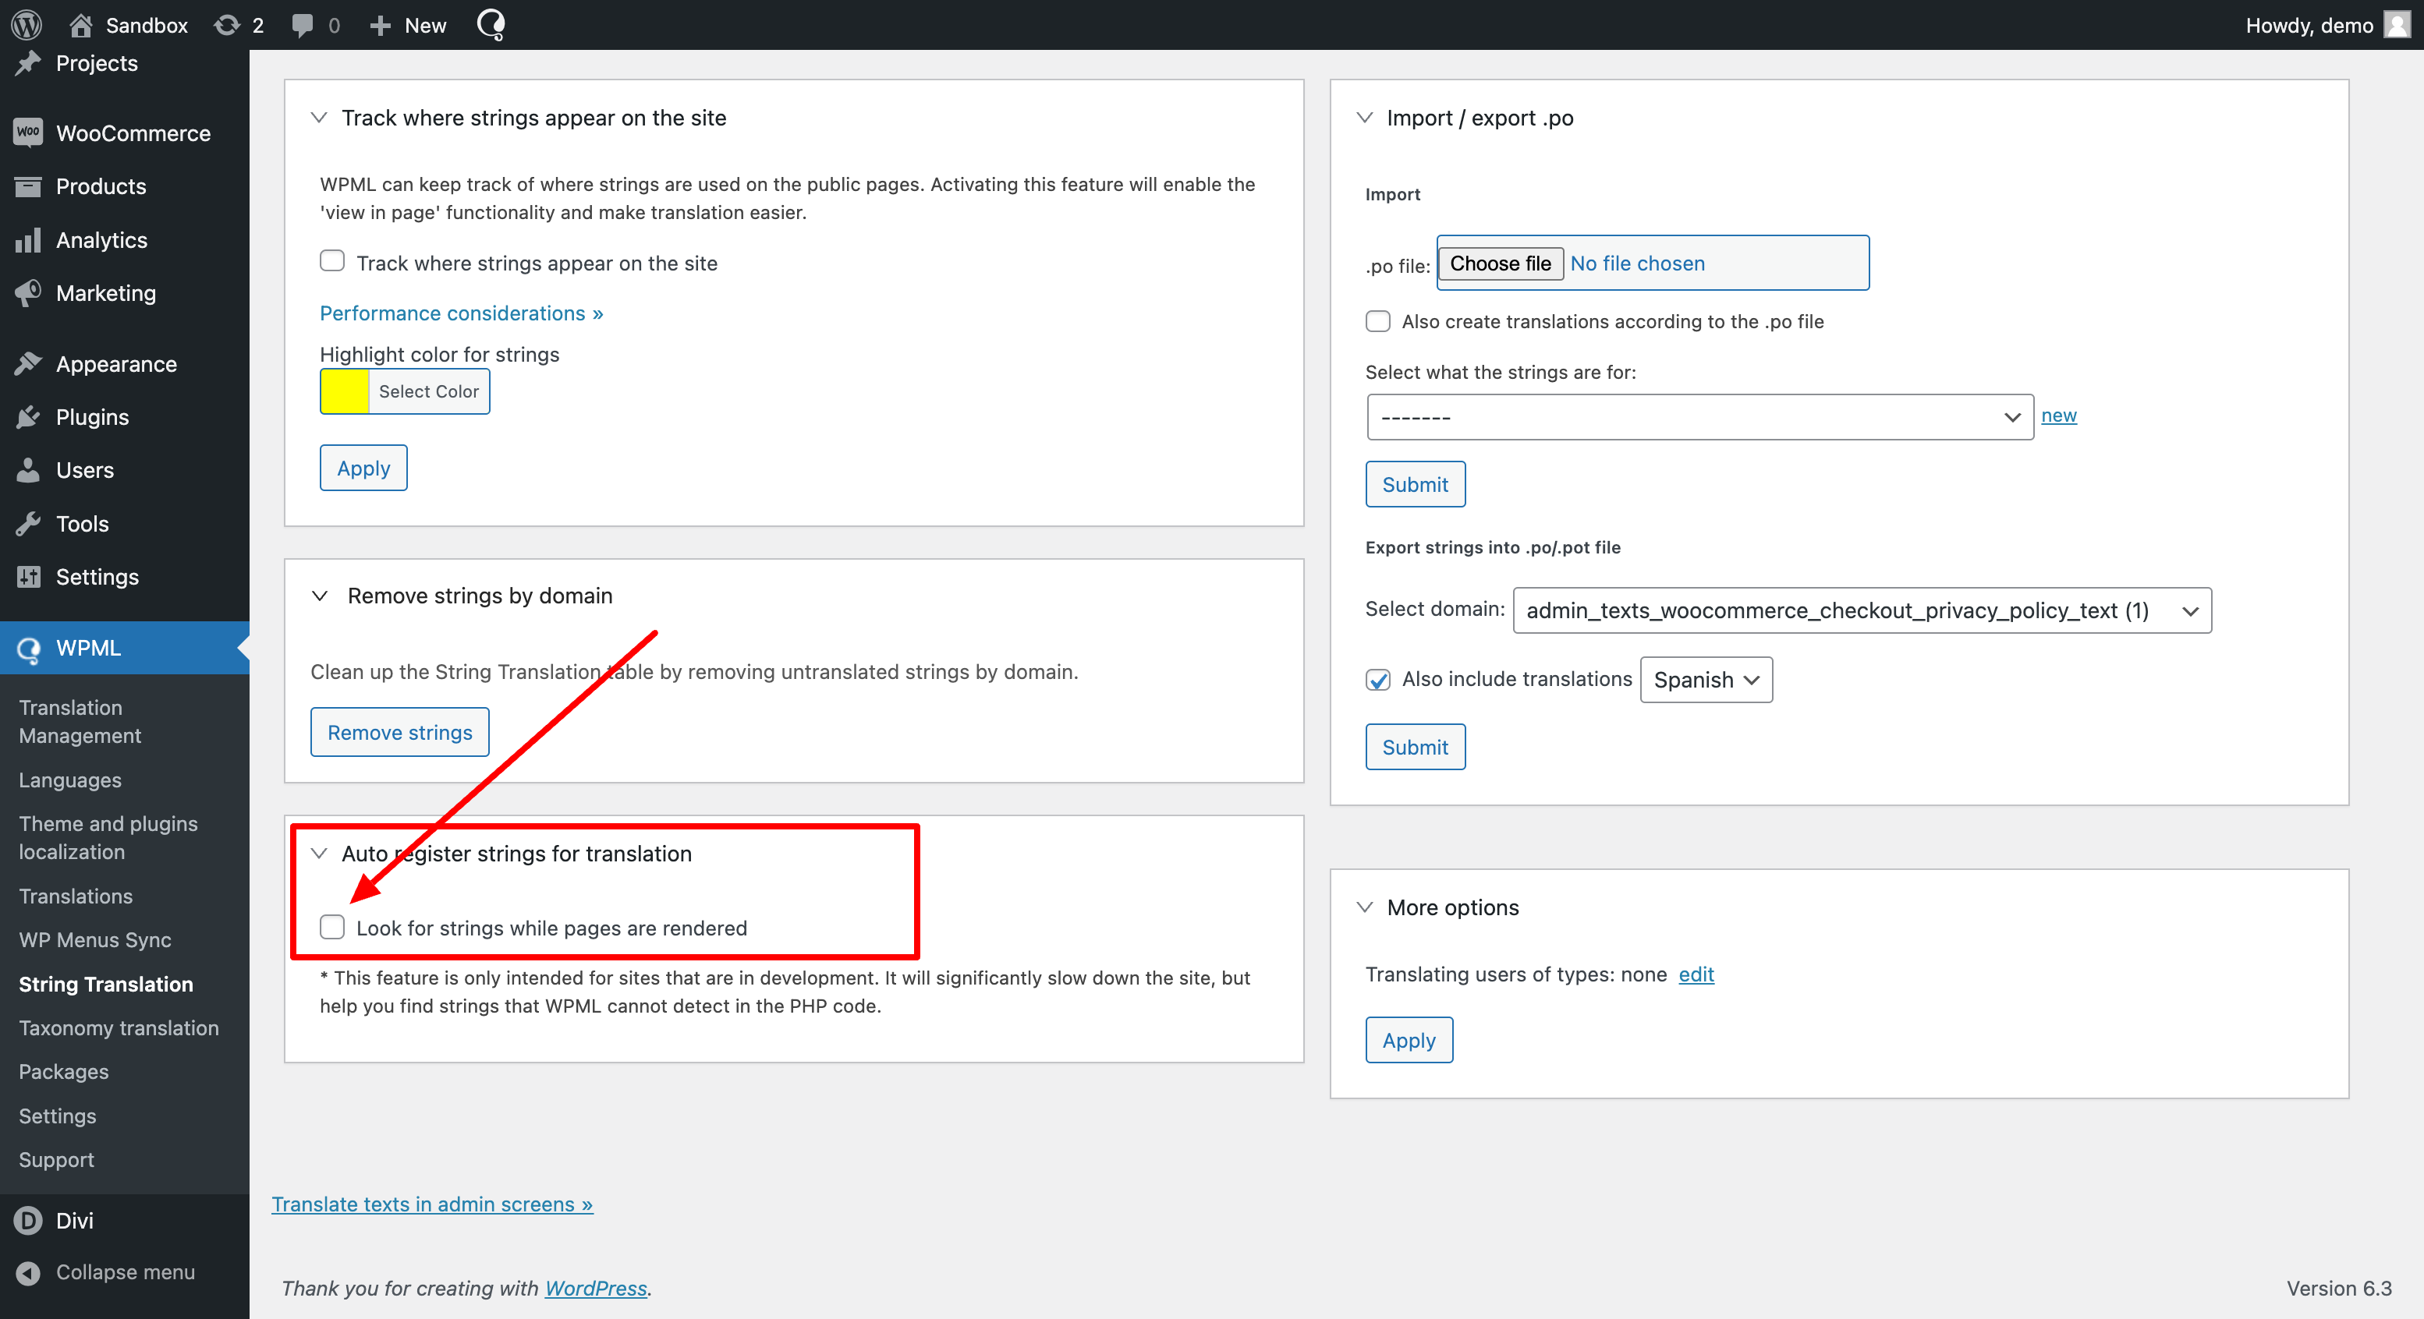Open Languages submenu item
Viewport: 2424px width, 1319px height.
[69, 780]
